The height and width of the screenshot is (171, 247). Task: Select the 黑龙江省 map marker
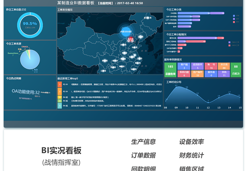coord(148,18)
